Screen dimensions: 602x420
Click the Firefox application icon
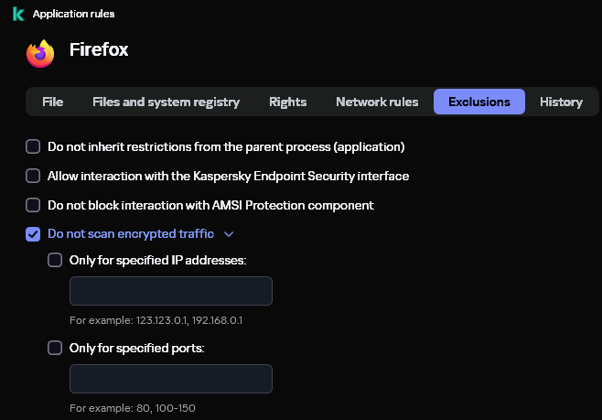click(40, 53)
